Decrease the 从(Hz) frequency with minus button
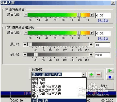 [x=25, y=44]
